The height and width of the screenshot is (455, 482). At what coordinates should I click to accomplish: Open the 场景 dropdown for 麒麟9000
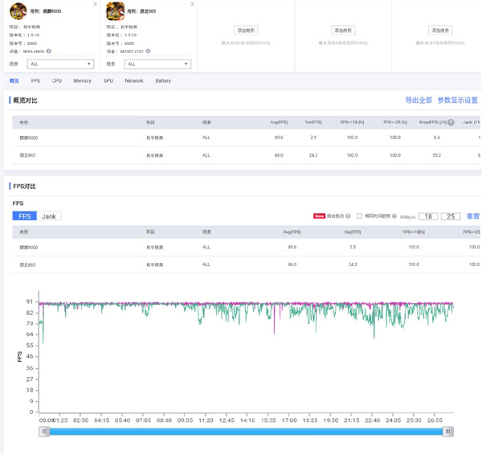pyautogui.click(x=60, y=64)
